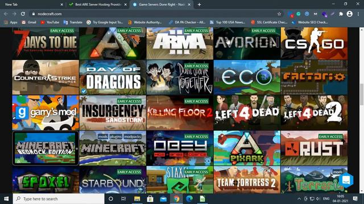Screen dimensions: 364x204
Task: Pick the Don't Starve Together tile
Action: 180,77
